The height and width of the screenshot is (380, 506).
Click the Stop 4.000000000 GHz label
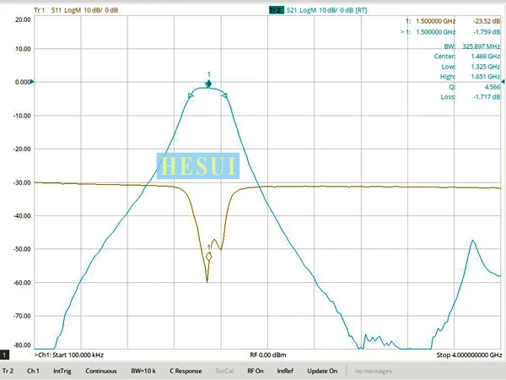(469, 356)
